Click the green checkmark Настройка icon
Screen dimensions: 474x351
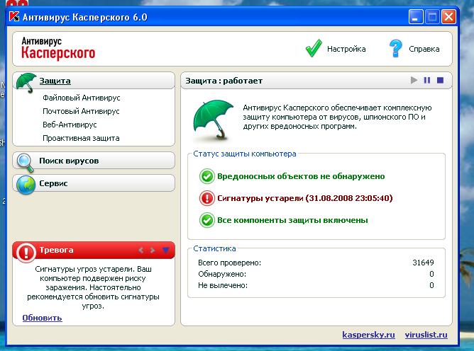pyautogui.click(x=314, y=48)
